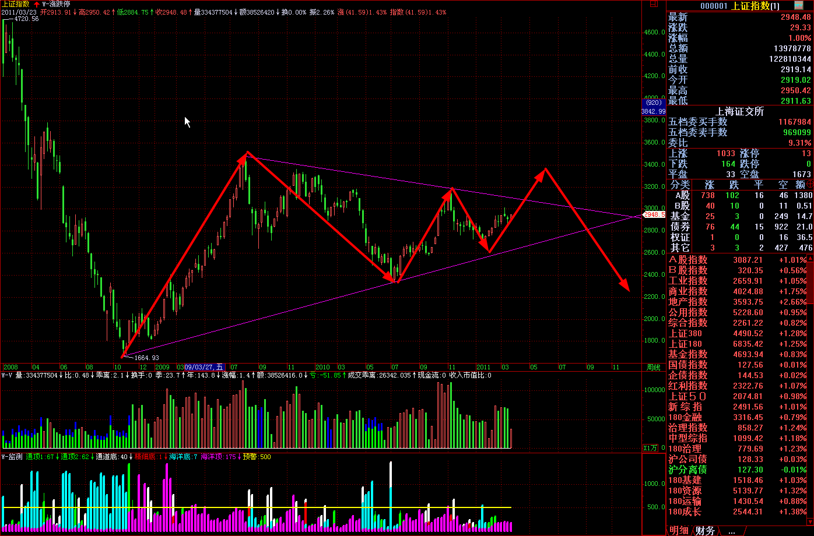This screenshot has width=814, height=536.
Task: Click the X1万 volume unit box
Action: coord(650,448)
